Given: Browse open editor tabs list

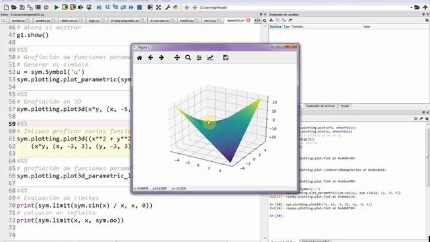Looking at the screenshot, I should tap(3, 21).
